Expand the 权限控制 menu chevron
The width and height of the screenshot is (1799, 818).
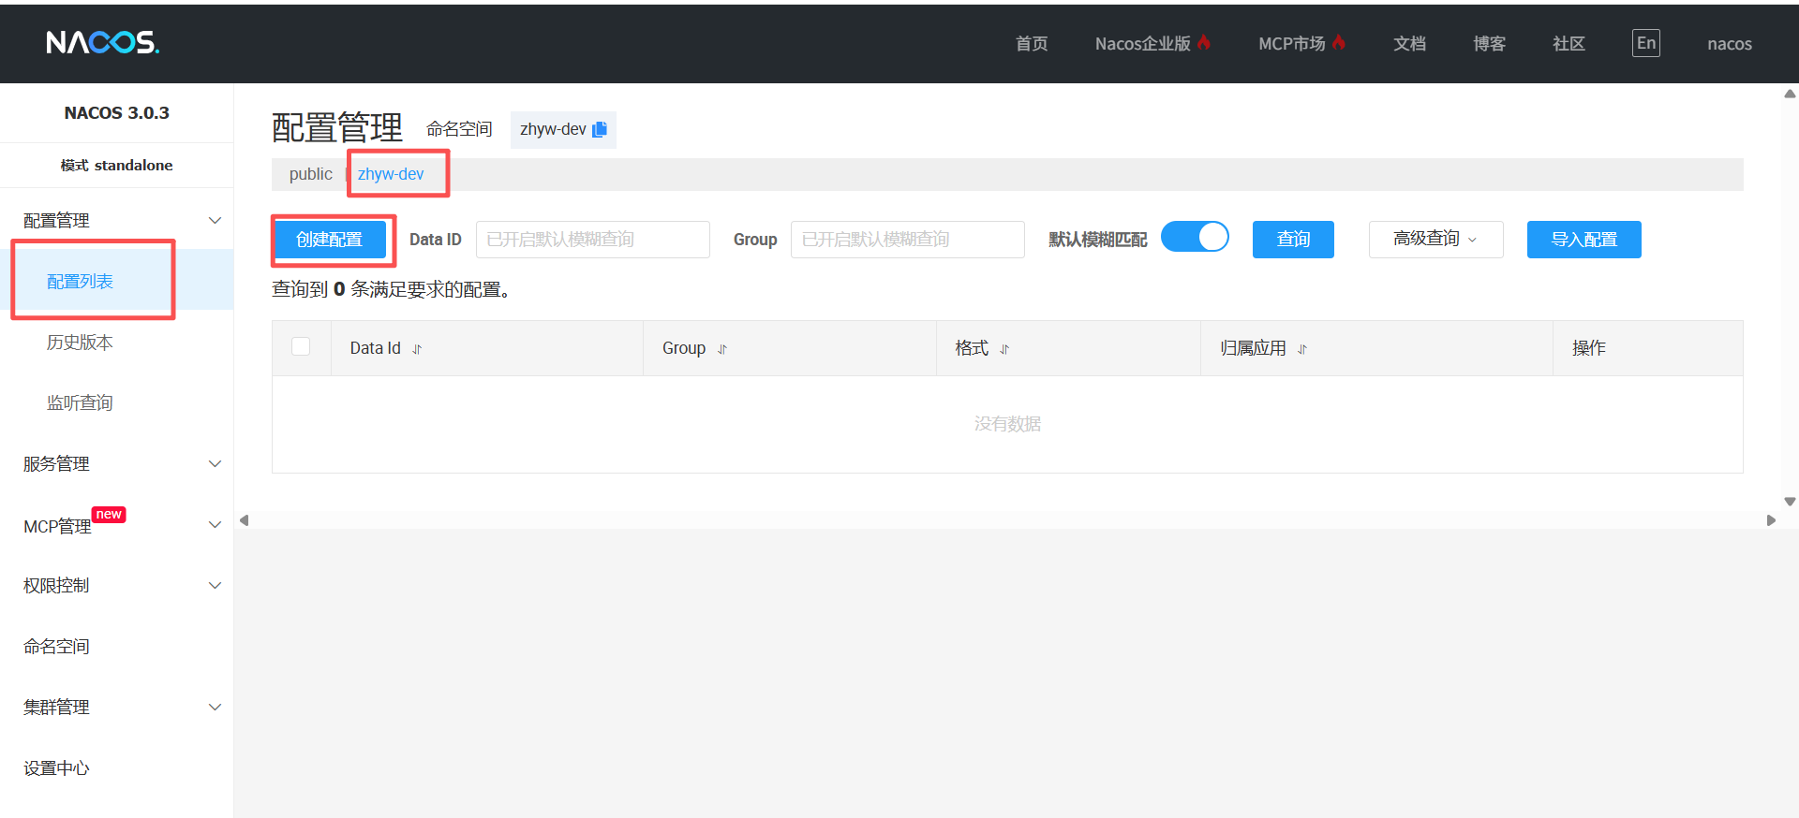pyautogui.click(x=215, y=586)
